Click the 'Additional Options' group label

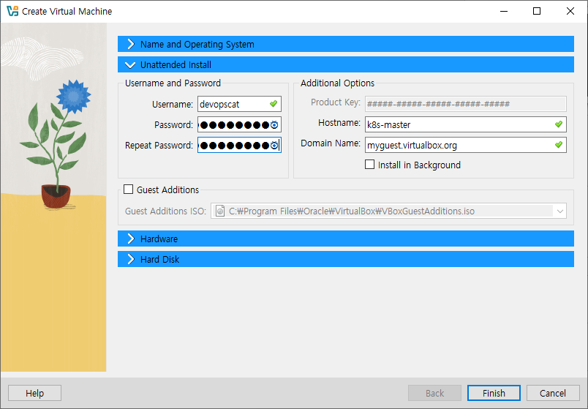click(x=337, y=83)
